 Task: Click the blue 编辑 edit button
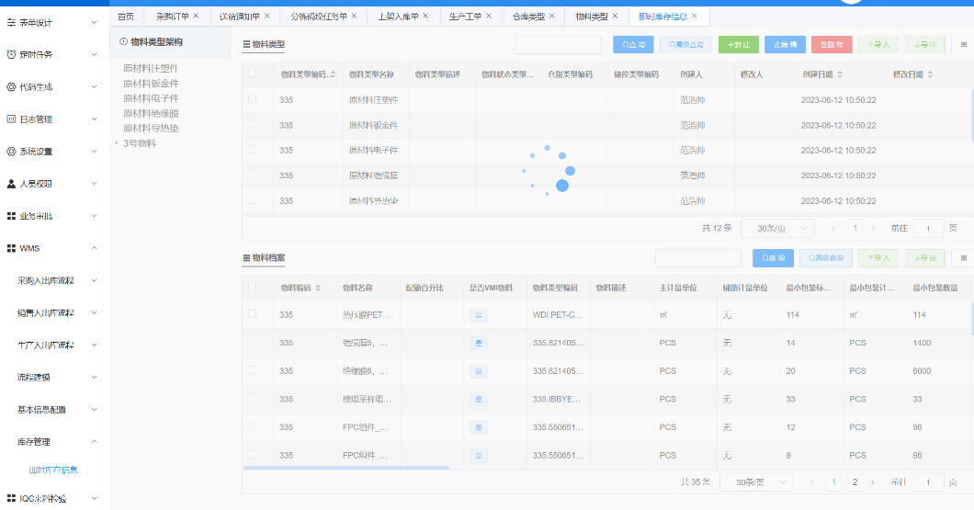(x=785, y=45)
